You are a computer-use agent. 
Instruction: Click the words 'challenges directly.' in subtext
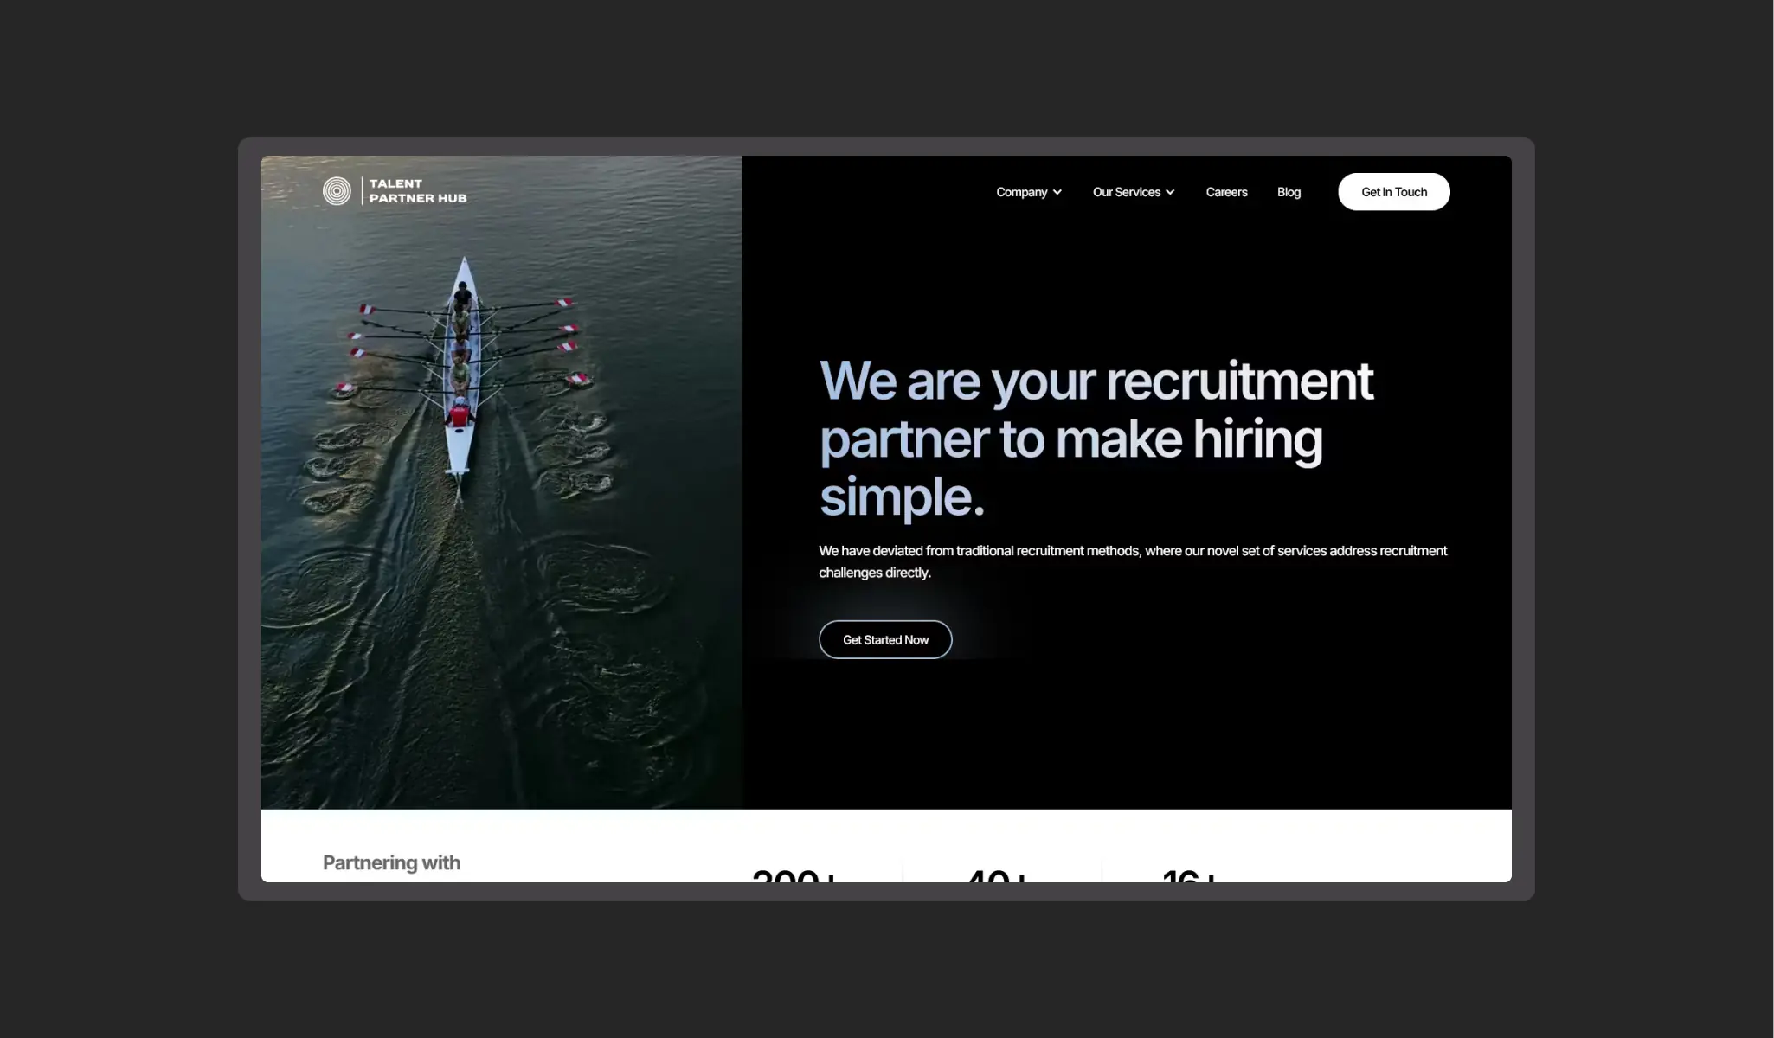[x=875, y=573]
